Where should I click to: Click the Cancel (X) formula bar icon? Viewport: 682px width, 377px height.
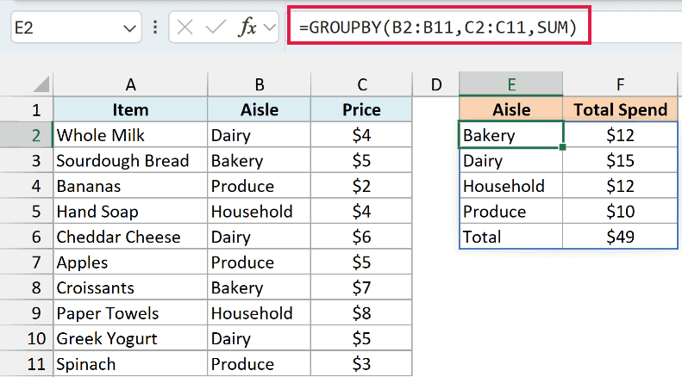click(x=185, y=28)
